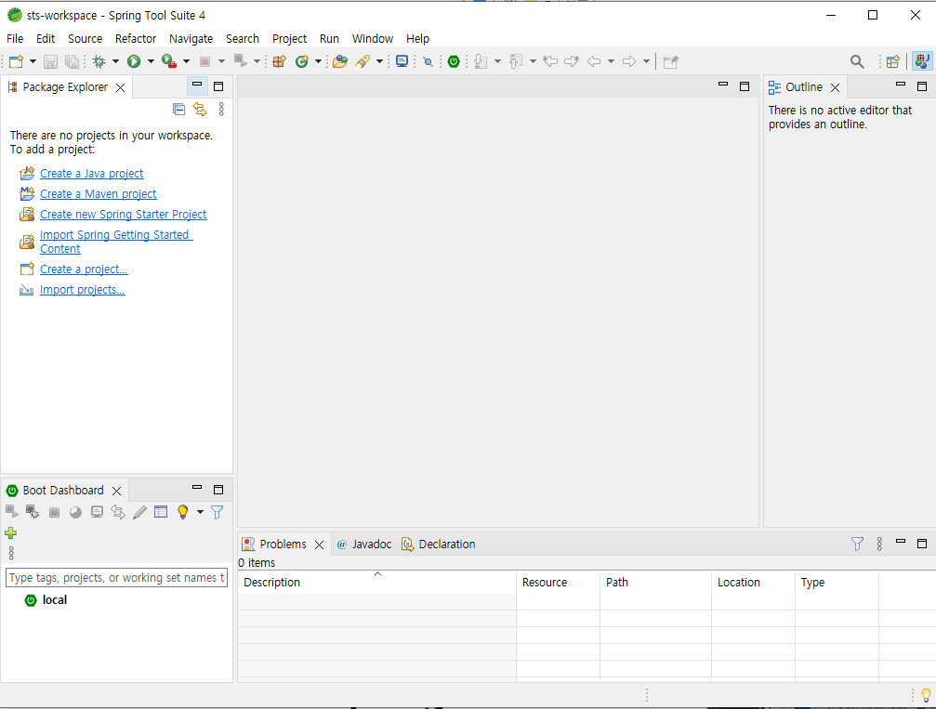The width and height of the screenshot is (936, 709).
Task: Switch to the Declaration tab
Action: pos(438,545)
